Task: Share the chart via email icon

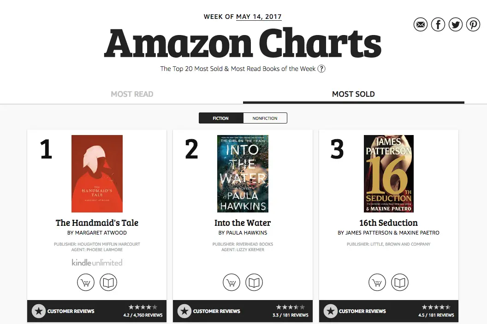Action: (x=421, y=24)
